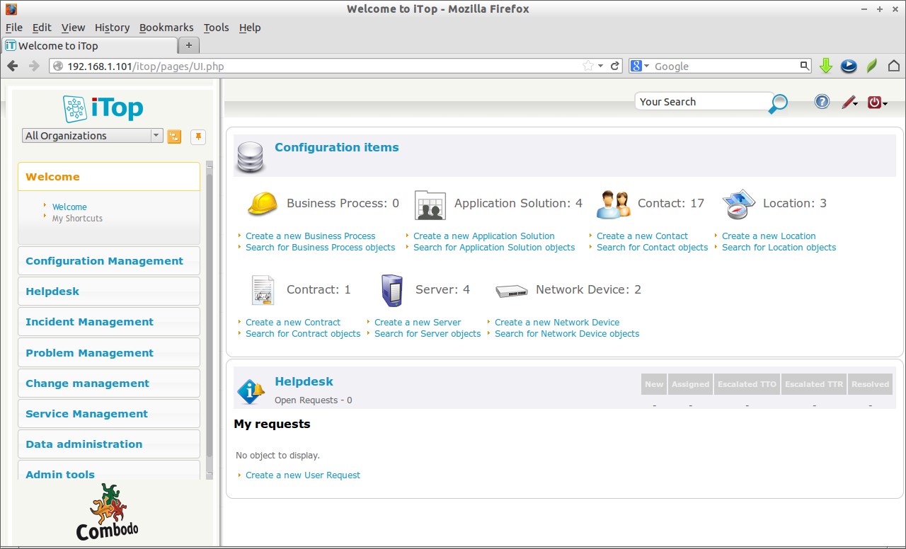Click the green leaf toolbar icon
Viewport: 906px width, 549px height.
pyautogui.click(x=872, y=66)
